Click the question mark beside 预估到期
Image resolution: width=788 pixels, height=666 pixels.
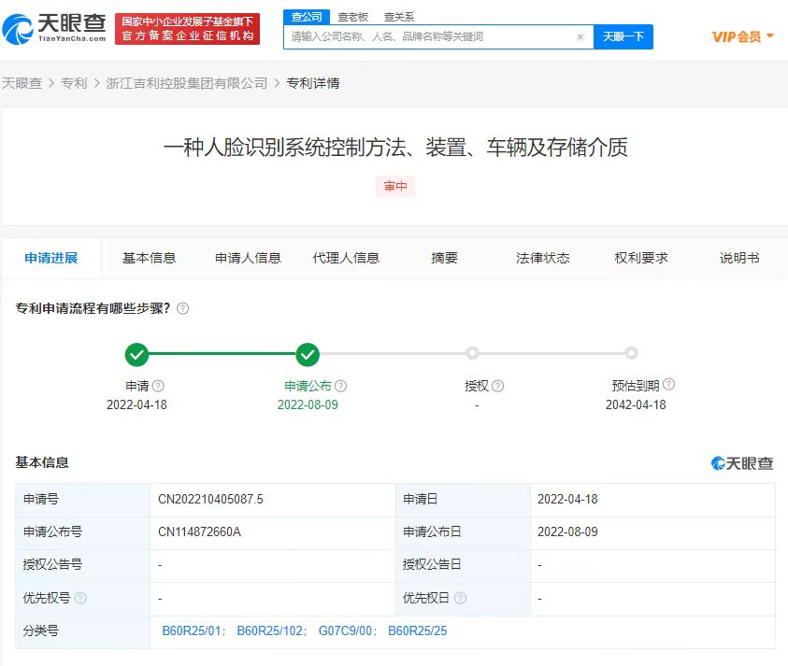point(669,384)
